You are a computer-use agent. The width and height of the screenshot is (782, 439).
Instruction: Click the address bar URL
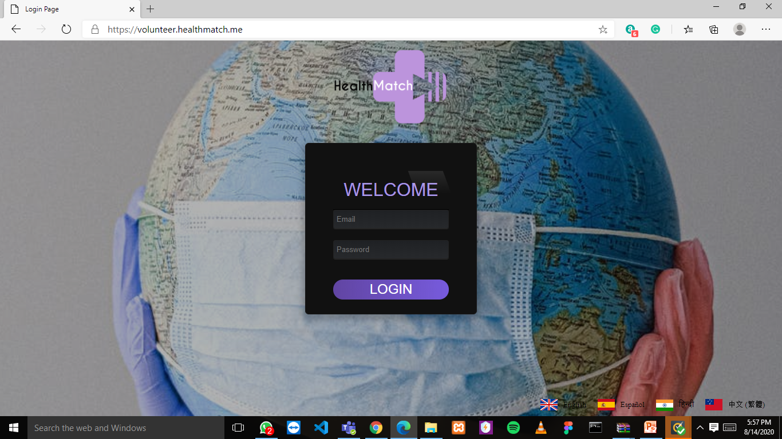point(175,29)
